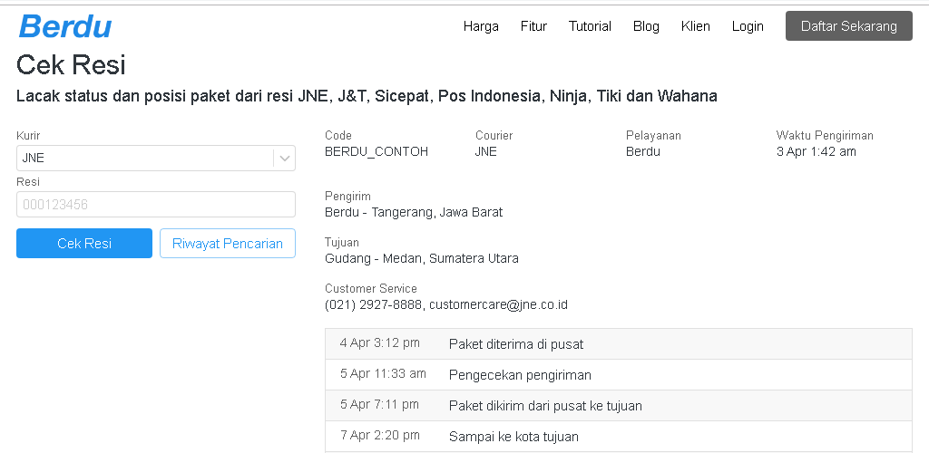The height and width of the screenshot is (453, 929).
Task: Go to the Login page
Action: 748,26
